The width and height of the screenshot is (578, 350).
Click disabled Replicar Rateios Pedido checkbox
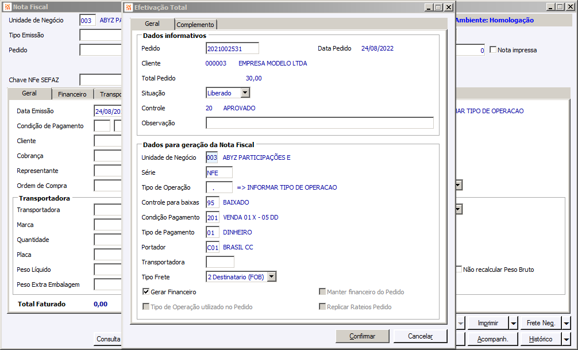point(322,306)
